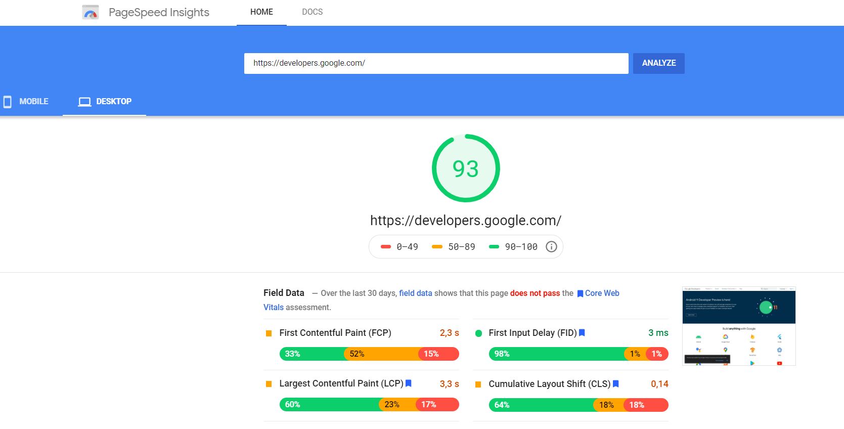Click the LCP orange 23% bar segment
Image resolution: width=844 pixels, height=429 pixels.
click(x=397, y=404)
